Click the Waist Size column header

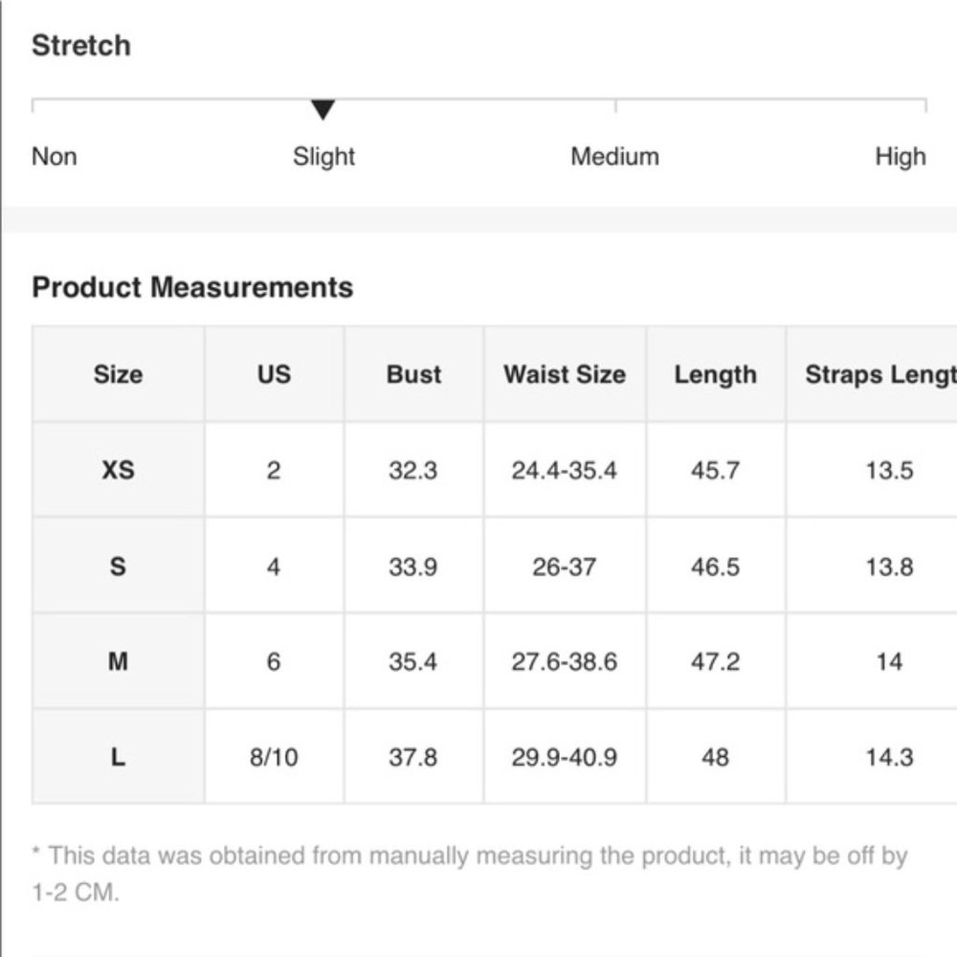(565, 374)
